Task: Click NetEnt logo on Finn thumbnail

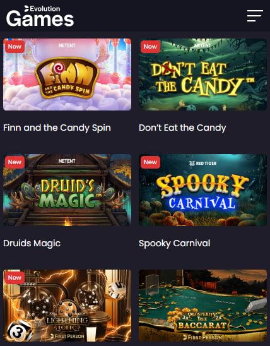Action: click(x=67, y=45)
